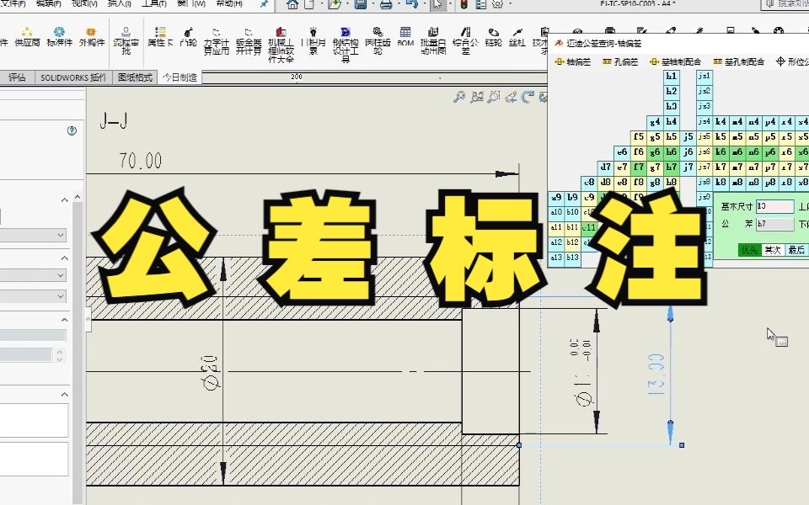
Task: Launch the BOM tool from the toolbar
Action: [404, 35]
